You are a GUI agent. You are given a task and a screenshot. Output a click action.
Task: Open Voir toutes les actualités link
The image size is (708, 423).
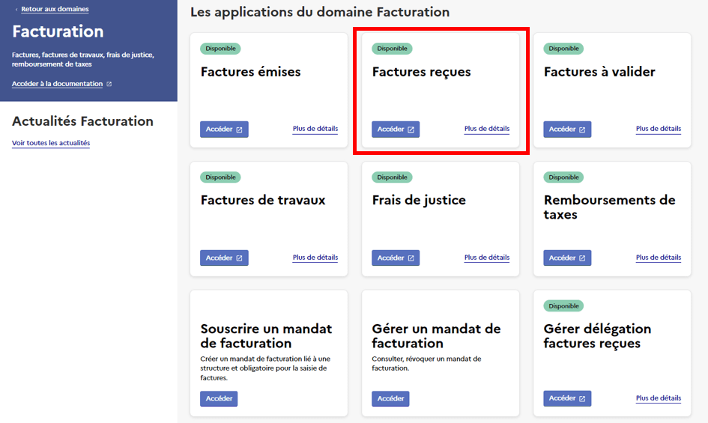[51, 143]
